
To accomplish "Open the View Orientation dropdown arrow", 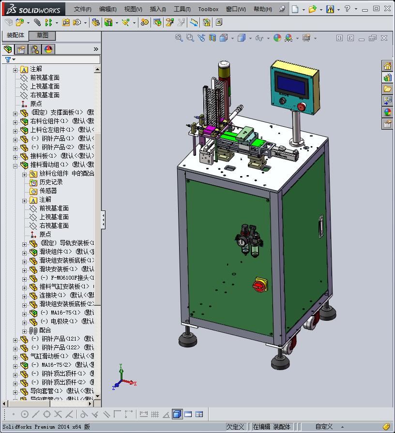I will coord(232,38).
